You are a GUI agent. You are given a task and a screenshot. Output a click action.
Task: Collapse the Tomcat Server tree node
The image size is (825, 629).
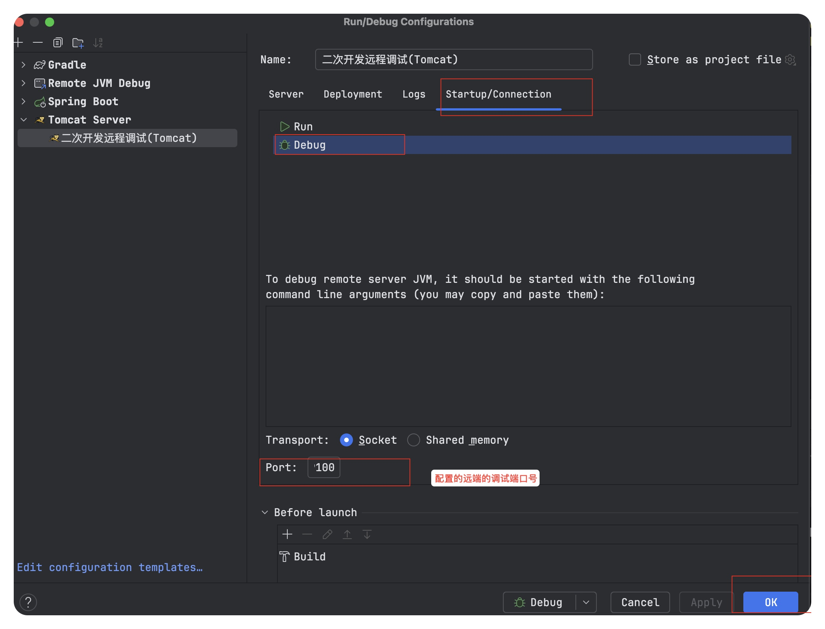click(x=24, y=120)
